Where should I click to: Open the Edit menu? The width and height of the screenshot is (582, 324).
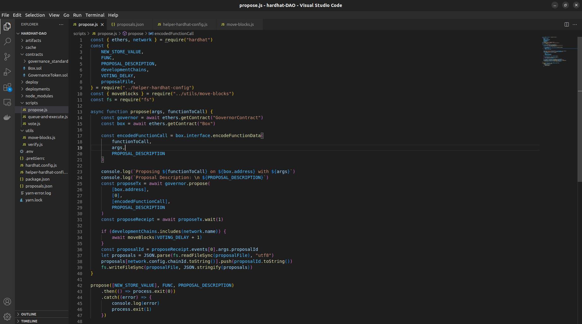coord(17,15)
